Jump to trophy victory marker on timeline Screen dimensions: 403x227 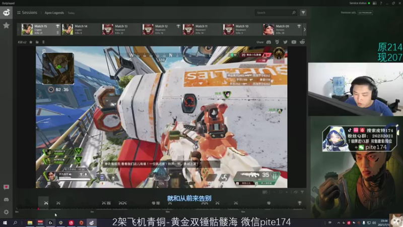(x=299, y=203)
